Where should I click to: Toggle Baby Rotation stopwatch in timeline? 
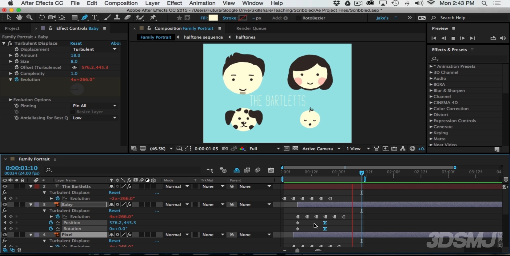[x=51, y=229]
